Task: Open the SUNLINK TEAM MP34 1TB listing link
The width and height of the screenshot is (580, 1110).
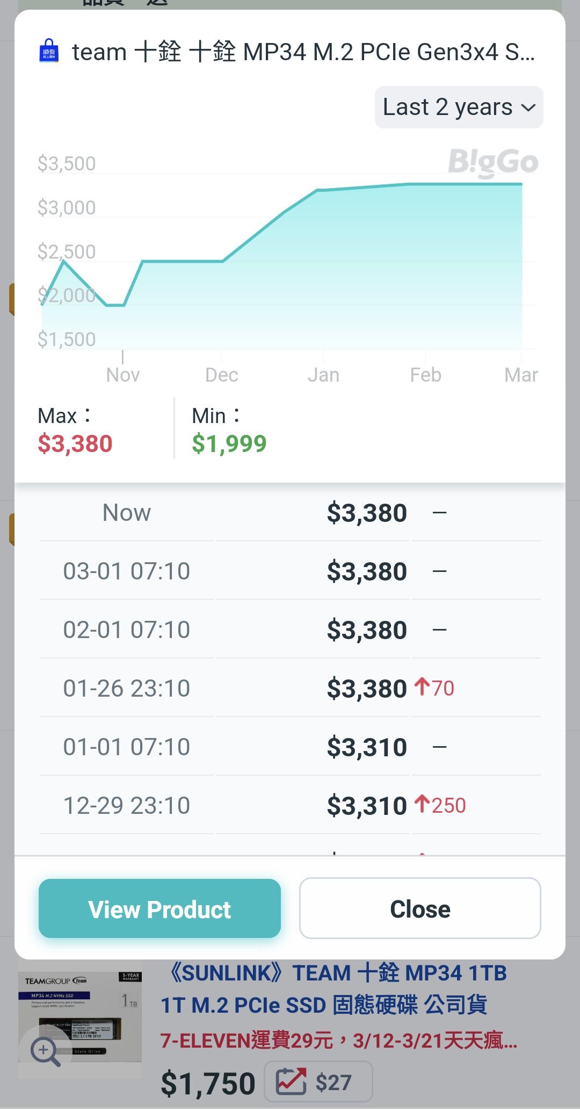Action: (x=334, y=989)
